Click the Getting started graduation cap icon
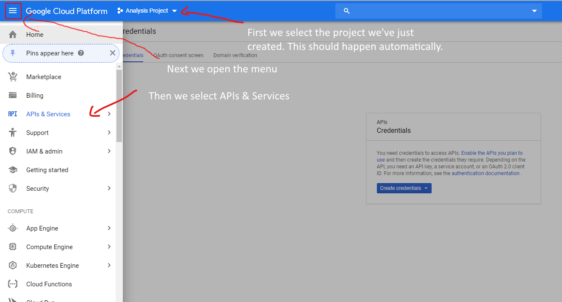This screenshot has height=302, width=562. coord(13,170)
